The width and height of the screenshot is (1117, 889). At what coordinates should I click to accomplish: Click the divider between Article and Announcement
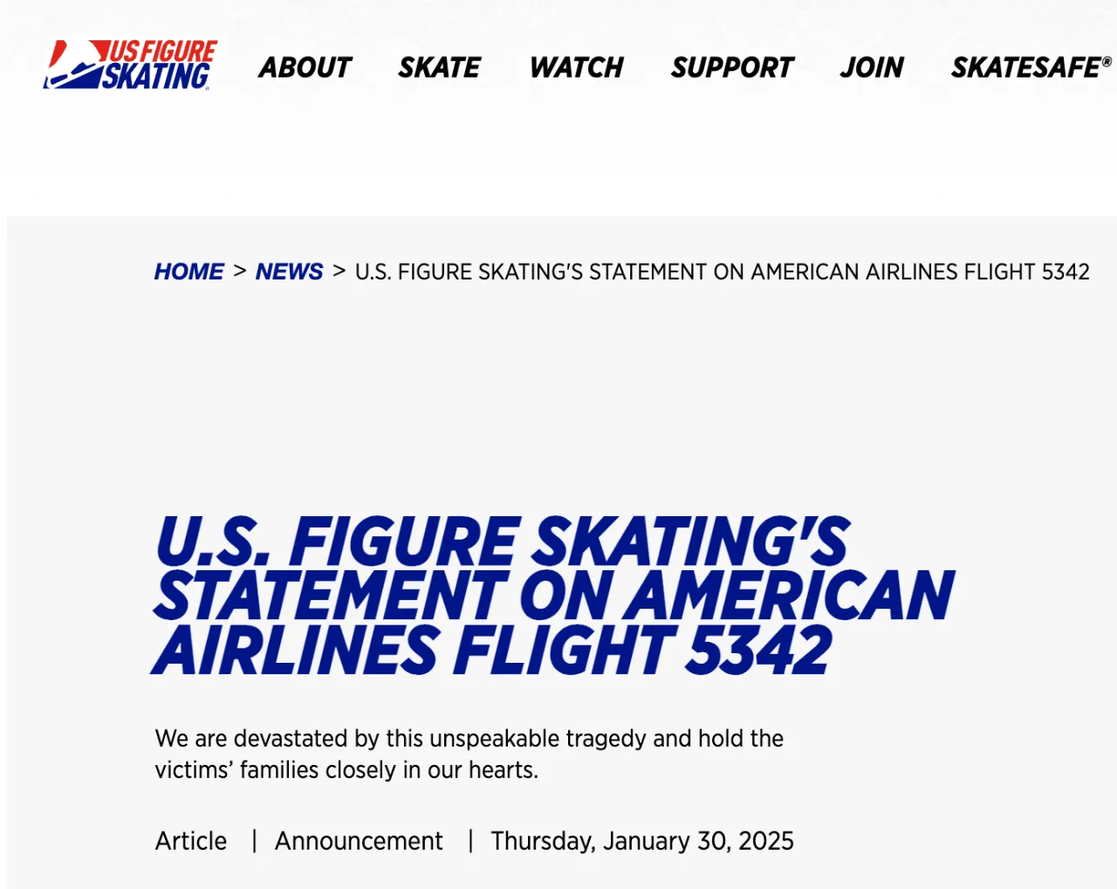254,841
